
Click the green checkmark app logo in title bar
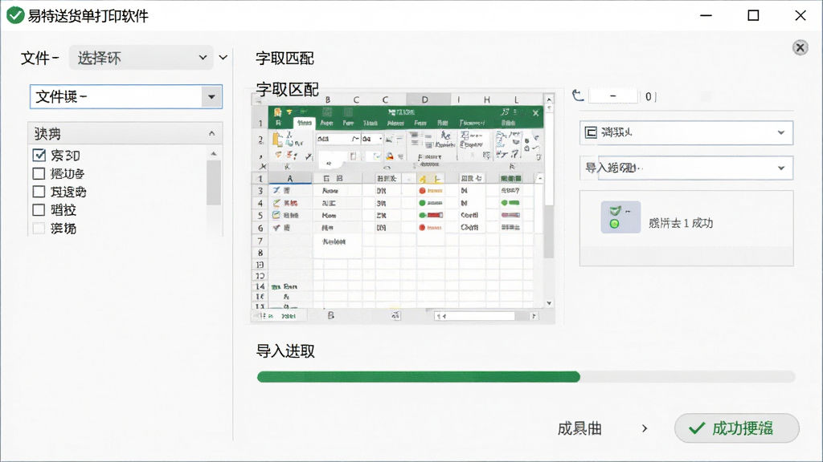pyautogui.click(x=15, y=15)
